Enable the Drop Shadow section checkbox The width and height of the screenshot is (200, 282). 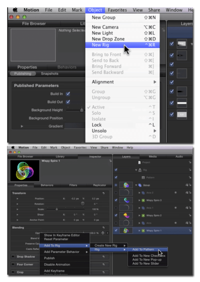click(x=13, y=256)
